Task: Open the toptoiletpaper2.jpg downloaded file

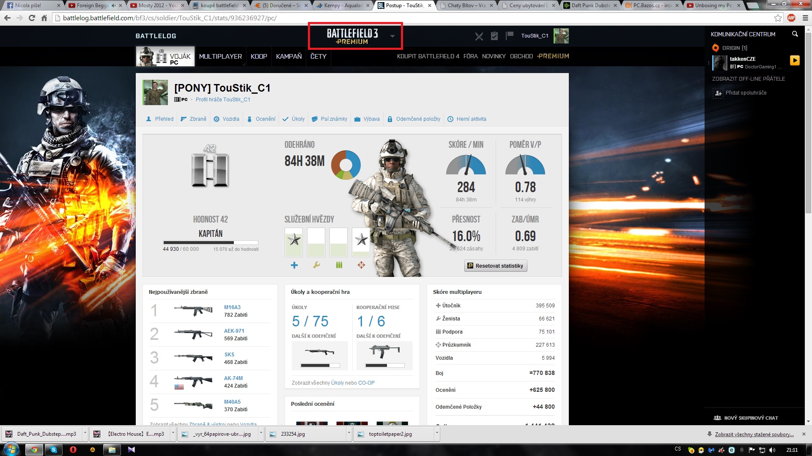Action: 390,434
